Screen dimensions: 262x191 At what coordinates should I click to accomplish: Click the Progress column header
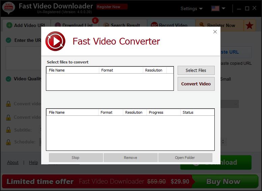164,112
